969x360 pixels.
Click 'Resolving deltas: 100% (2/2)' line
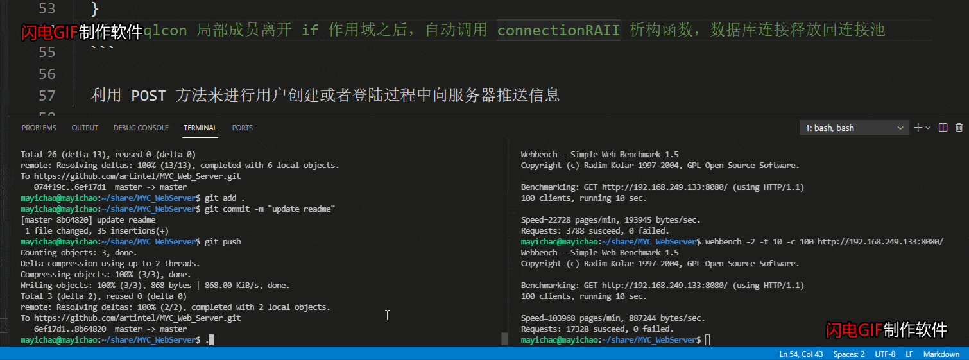175,307
